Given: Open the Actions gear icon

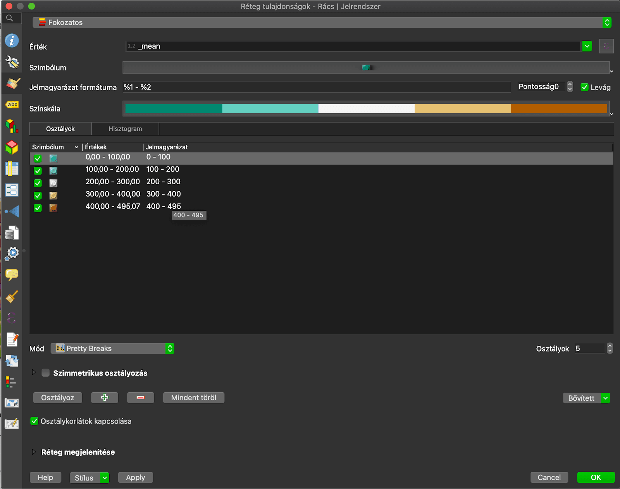Looking at the screenshot, I should pos(12,254).
